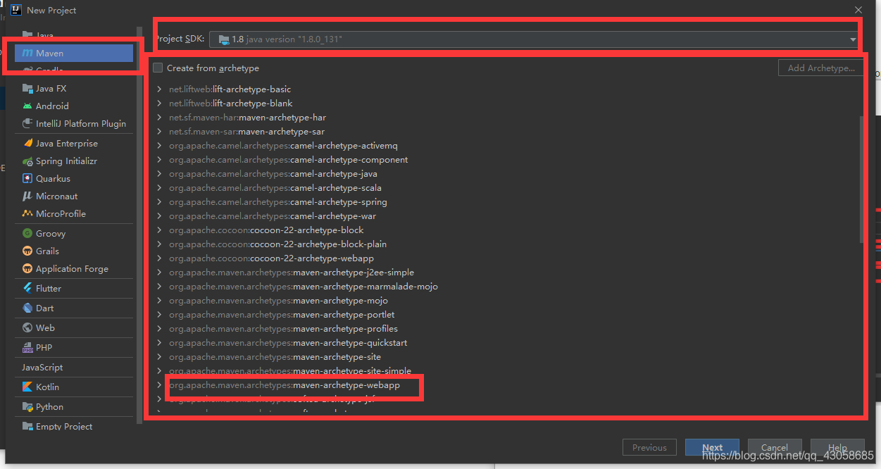Close the New Project dialog
The height and width of the screenshot is (469, 881).
858,10
